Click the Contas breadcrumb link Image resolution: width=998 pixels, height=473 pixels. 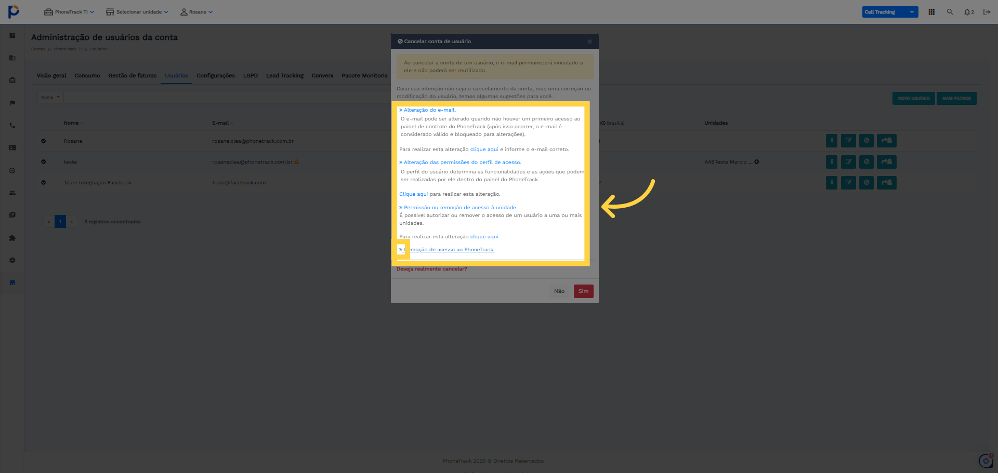point(38,49)
